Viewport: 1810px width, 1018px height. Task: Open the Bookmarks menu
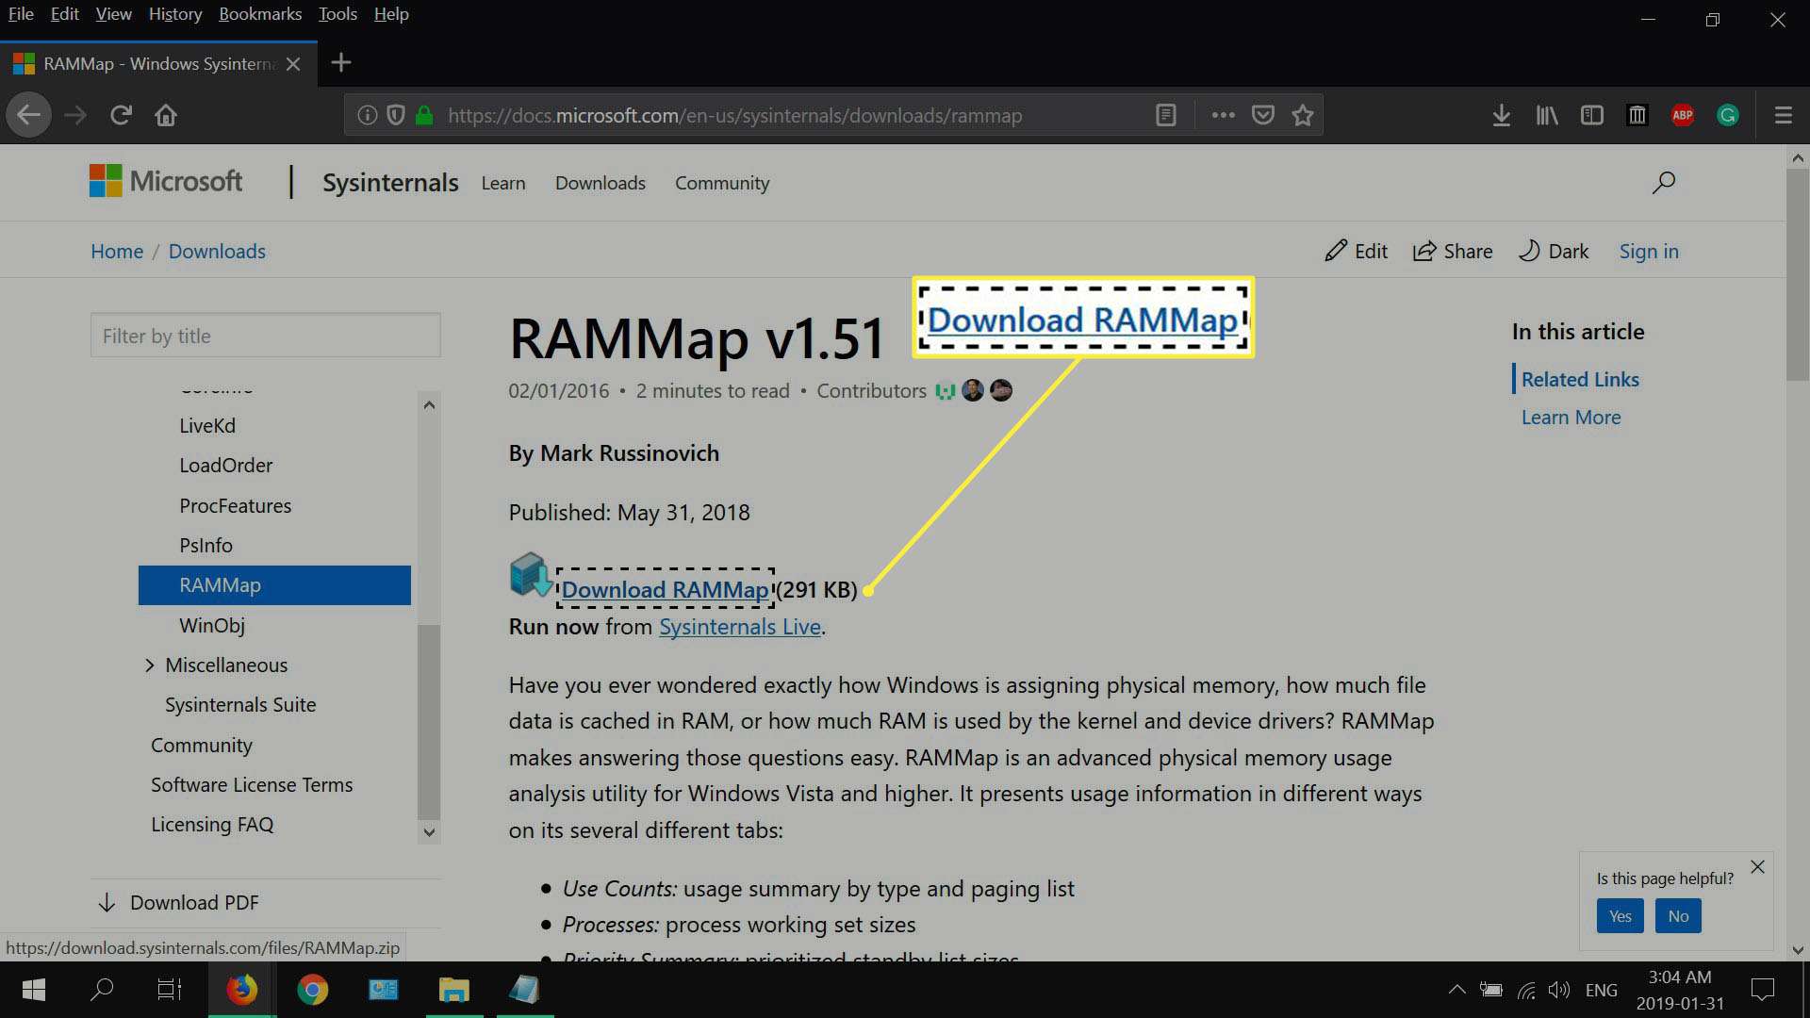260,14
